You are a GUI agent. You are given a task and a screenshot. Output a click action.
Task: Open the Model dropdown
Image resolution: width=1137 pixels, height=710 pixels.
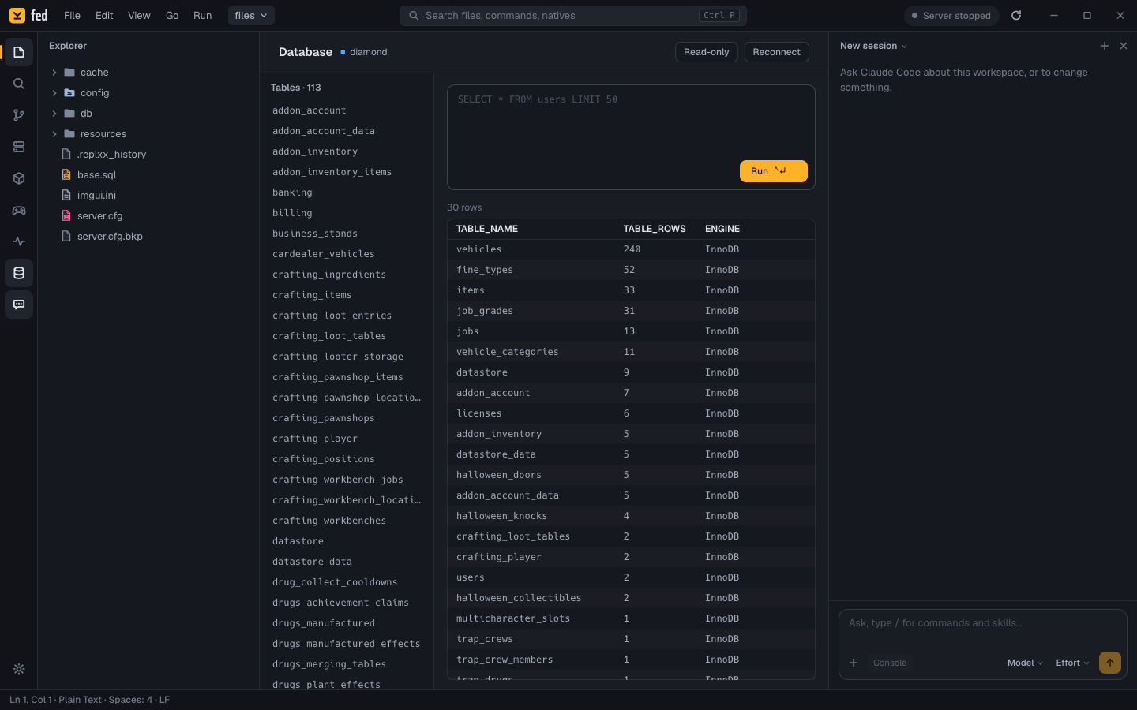(1025, 663)
